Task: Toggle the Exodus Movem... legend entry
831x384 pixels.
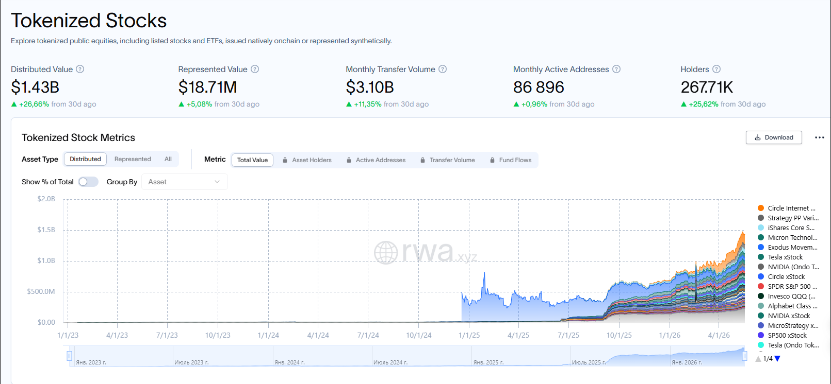Action: [788, 247]
